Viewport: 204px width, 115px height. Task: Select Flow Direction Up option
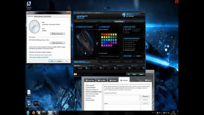(x=123, y=42)
